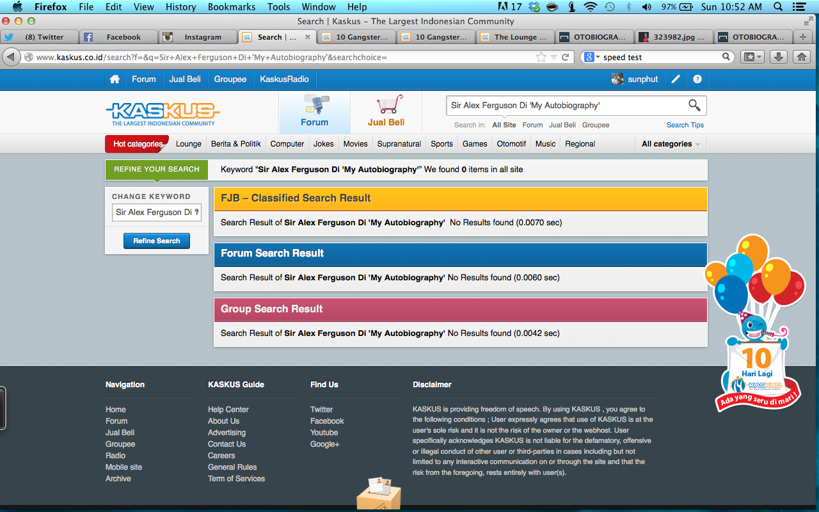This screenshot has width=819, height=512.
Task: Click the Kaskus home icon in blue bar
Action: pos(115,79)
